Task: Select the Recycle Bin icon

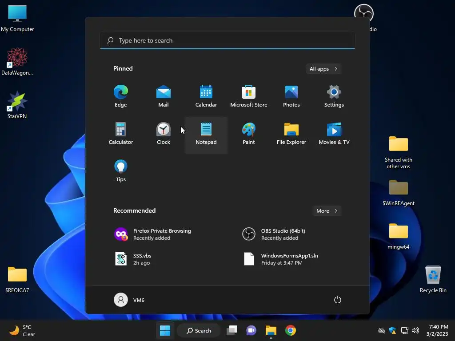Action: 433,279
